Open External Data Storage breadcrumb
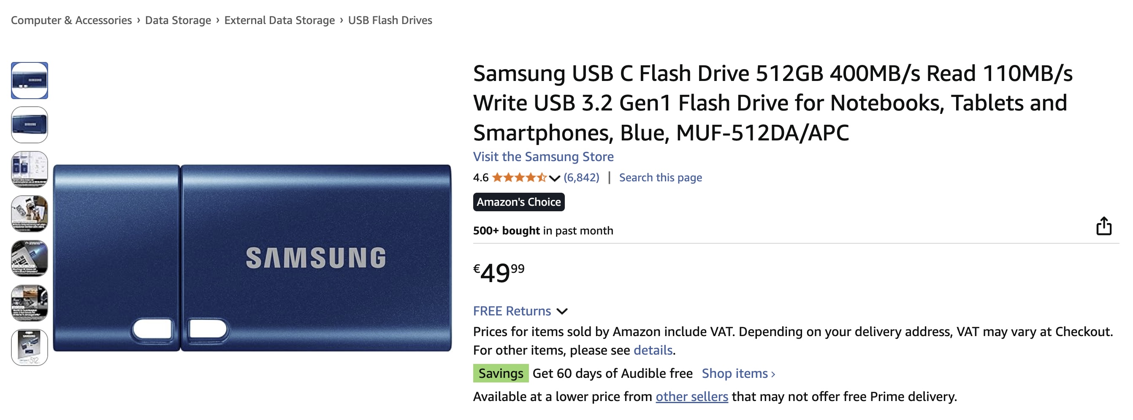1133x420 pixels. 279,20
